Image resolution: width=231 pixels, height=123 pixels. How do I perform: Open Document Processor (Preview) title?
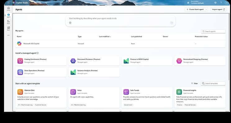[x=89, y=59]
